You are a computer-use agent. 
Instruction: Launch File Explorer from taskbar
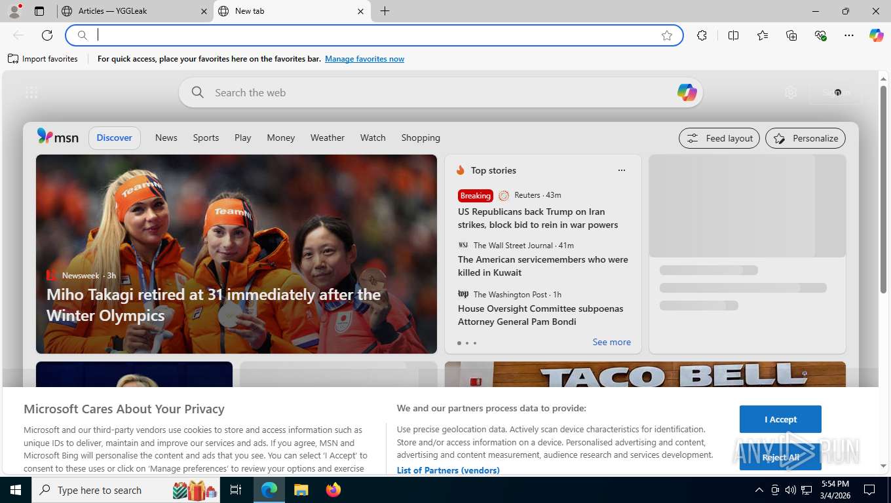pos(301,490)
